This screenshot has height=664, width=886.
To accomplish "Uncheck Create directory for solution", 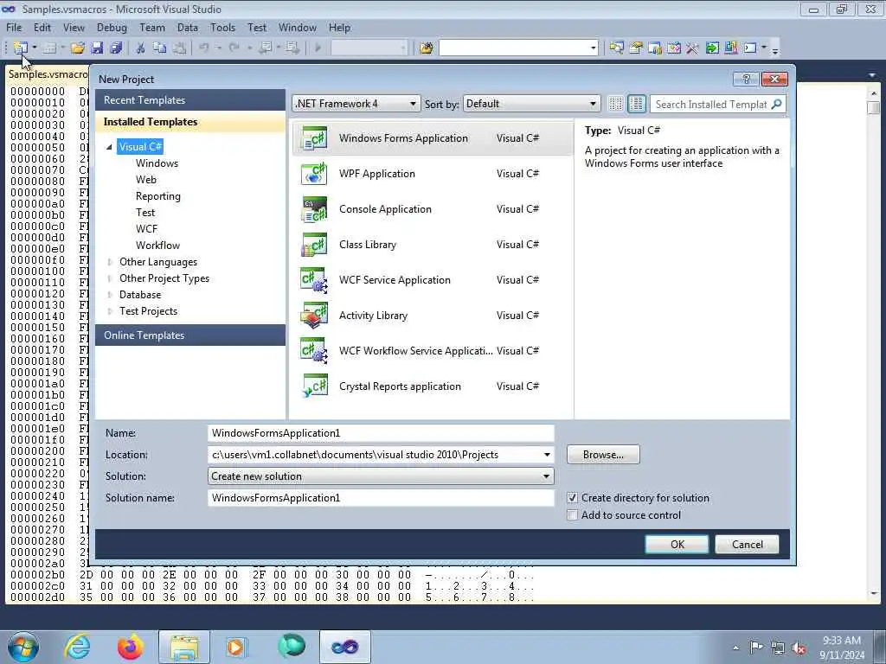I will point(572,498).
